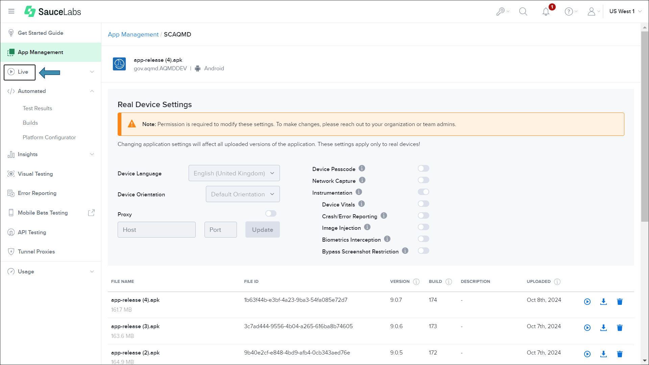Screen dimensions: 649x365
Task: Open the user account menu
Action: (593, 11)
